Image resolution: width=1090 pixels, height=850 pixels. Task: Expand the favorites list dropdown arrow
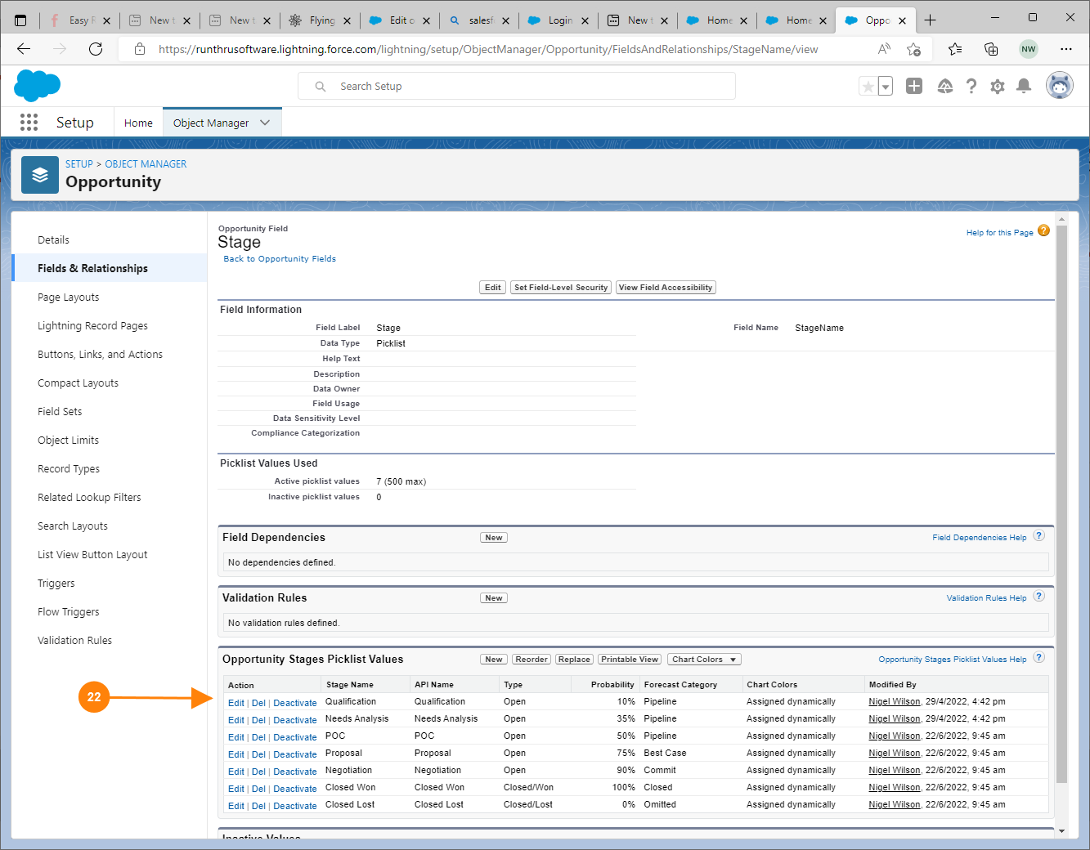coord(886,87)
